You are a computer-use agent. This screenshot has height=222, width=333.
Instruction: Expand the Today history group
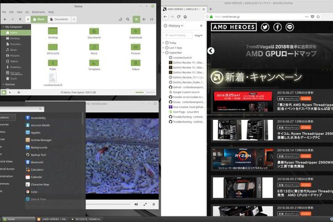163,43
